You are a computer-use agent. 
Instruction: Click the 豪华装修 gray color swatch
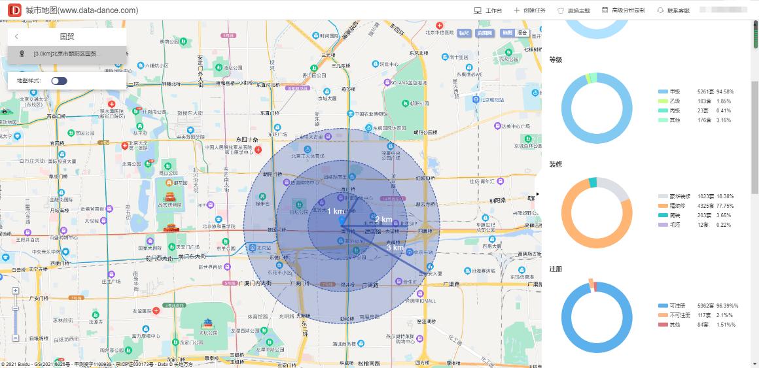[663, 196]
